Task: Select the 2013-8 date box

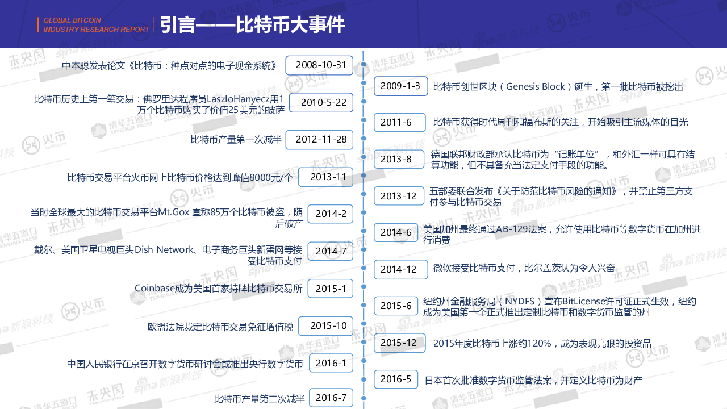Action: click(399, 159)
